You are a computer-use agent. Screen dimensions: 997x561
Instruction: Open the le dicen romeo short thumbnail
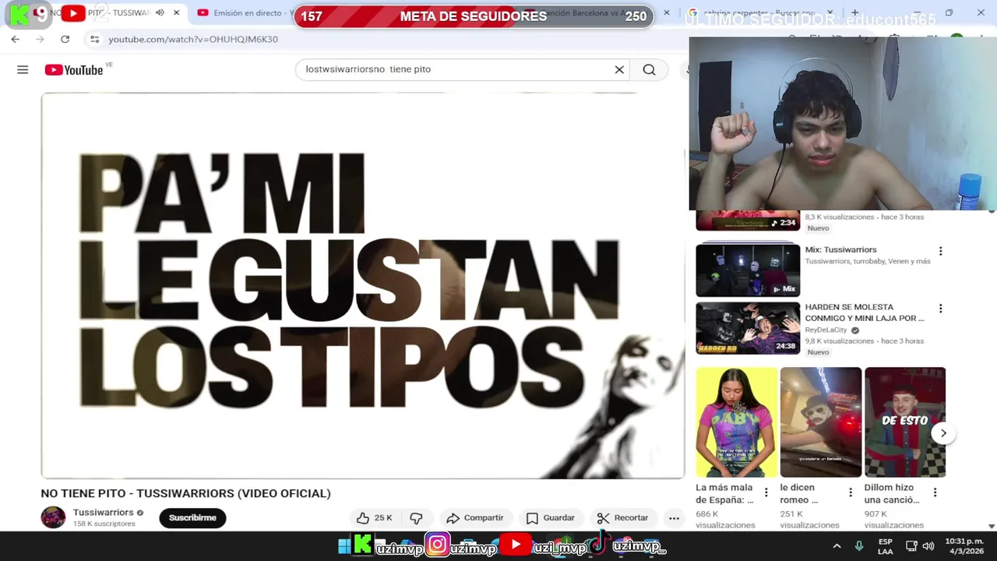tap(821, 422)
